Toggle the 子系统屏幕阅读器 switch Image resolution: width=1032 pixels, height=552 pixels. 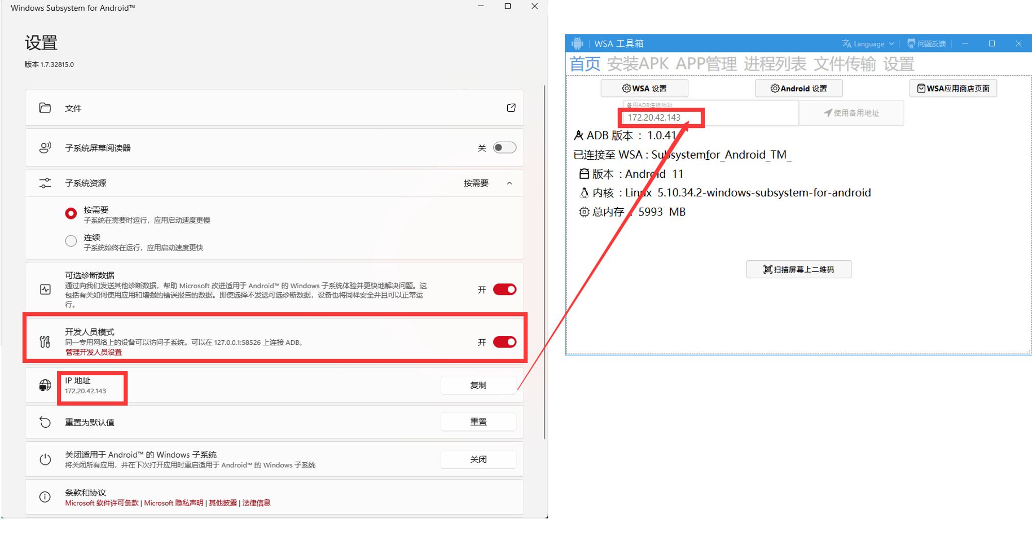click(504, 148)
